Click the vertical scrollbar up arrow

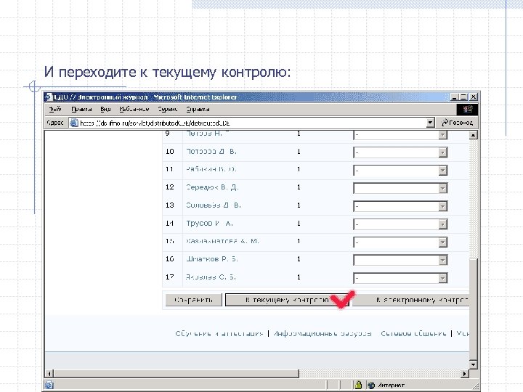474,135
